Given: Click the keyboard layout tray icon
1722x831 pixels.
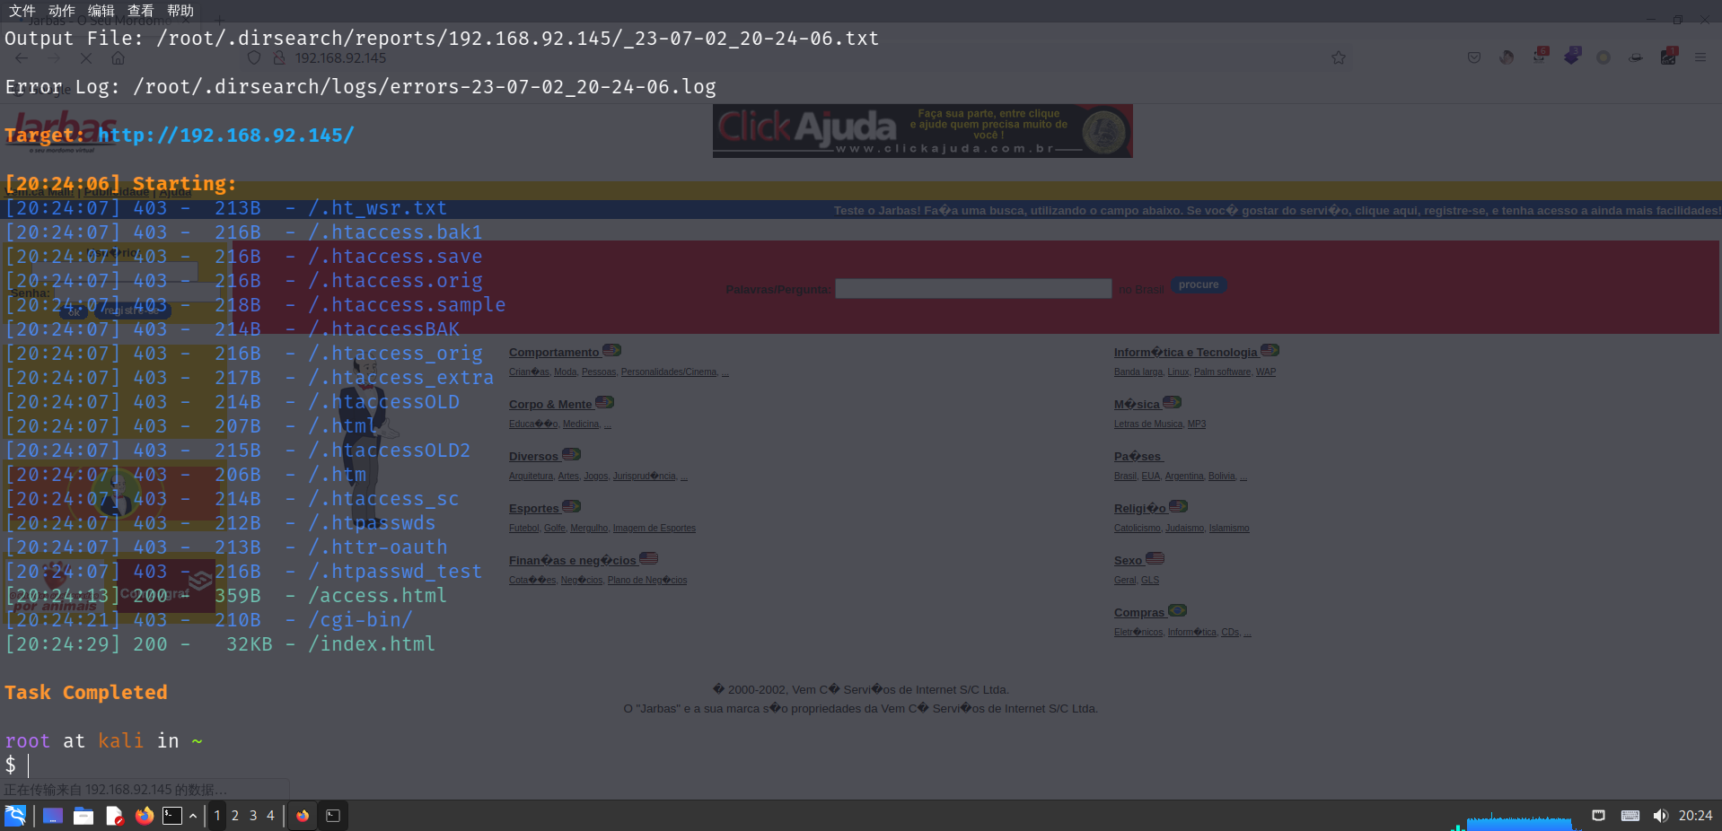Looking at the screenshot, I should click(x=1630, y=816).
